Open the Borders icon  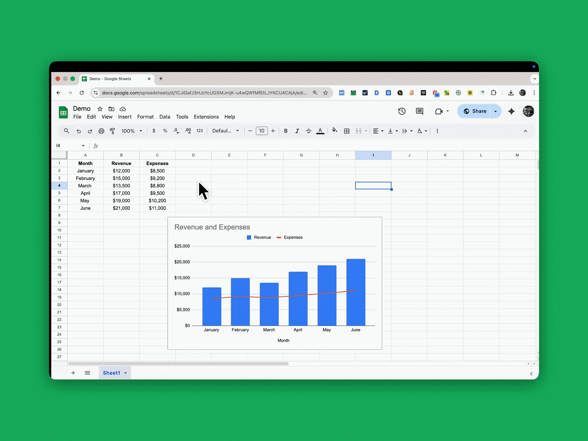tap(347, 131)
